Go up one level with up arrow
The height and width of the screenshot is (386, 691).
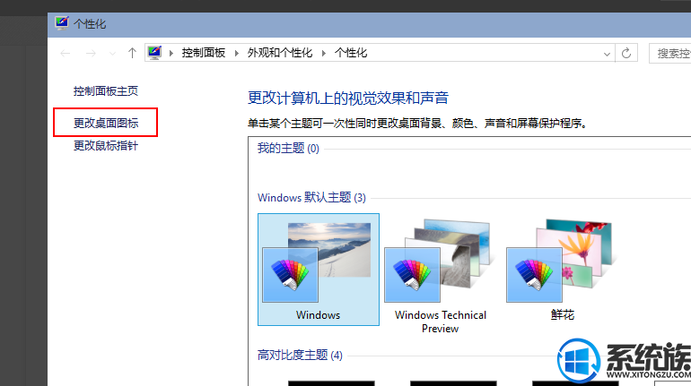(132, 53)
